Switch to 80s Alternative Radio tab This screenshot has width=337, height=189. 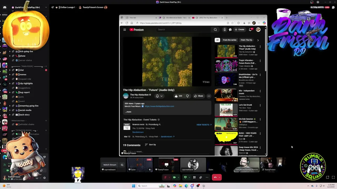pyautogui.click(x=174, y=18)
